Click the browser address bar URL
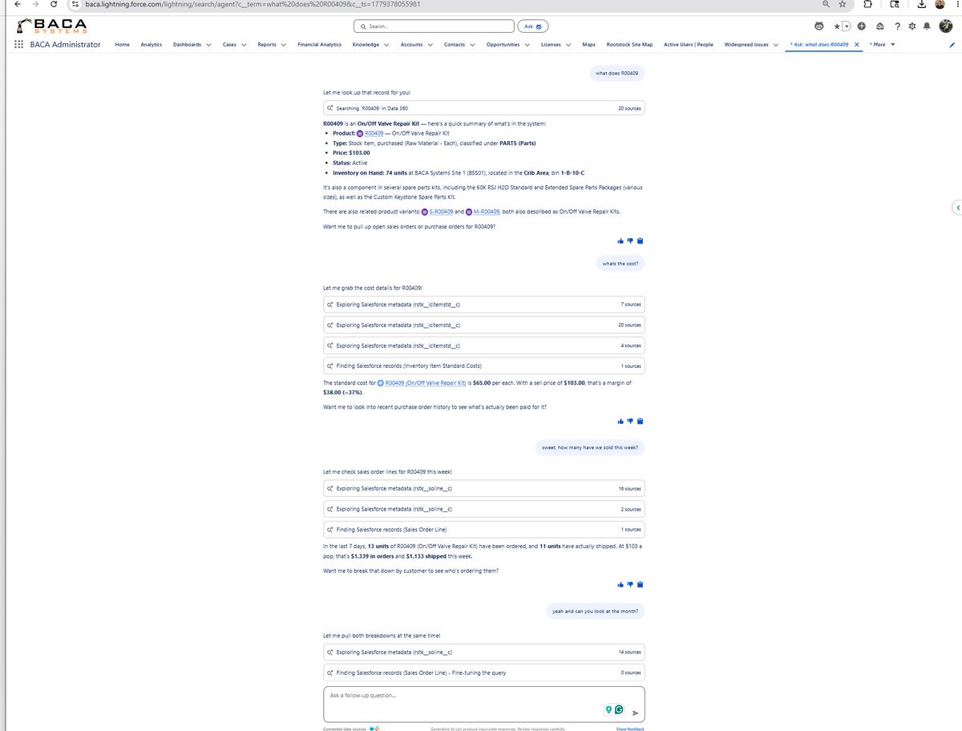The width and height of the screenshot is (962, 731). click(253, 5)
